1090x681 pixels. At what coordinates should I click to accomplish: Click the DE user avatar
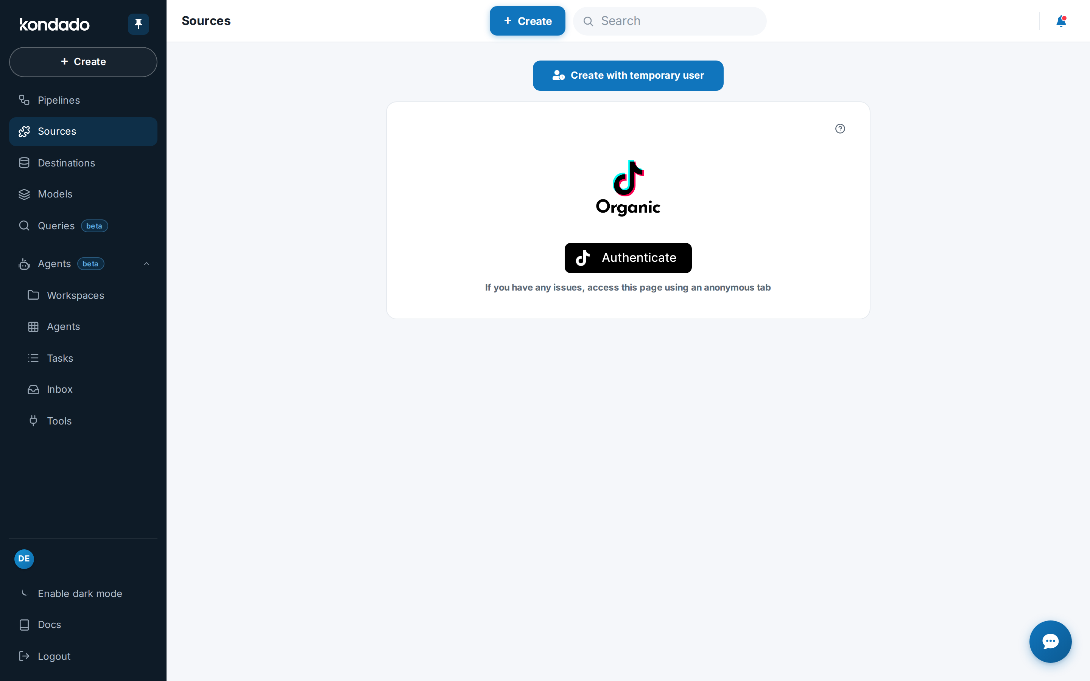(x=24, y=558)
